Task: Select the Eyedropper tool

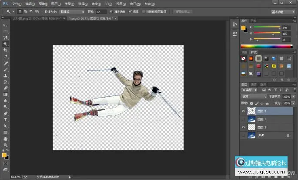Action: (x=6, y=57)
